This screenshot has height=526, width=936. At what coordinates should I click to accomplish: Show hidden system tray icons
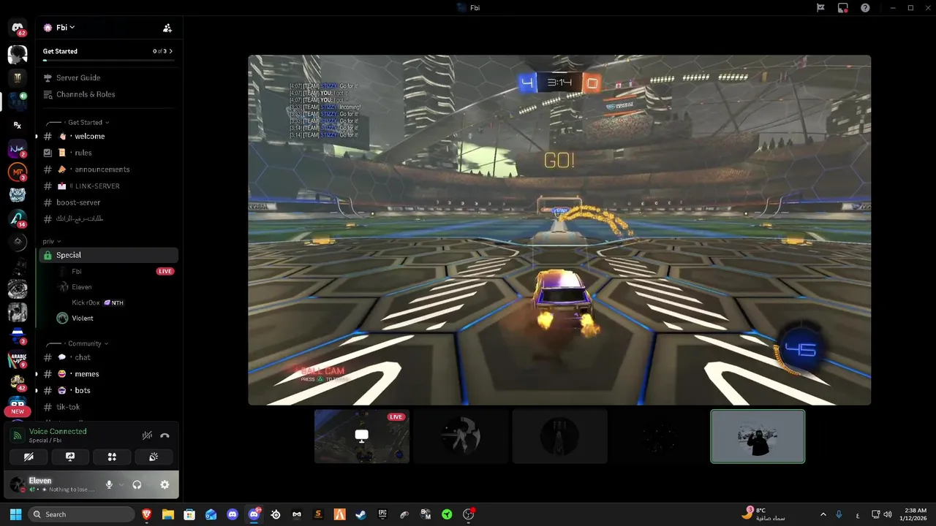tap(823, 514)
